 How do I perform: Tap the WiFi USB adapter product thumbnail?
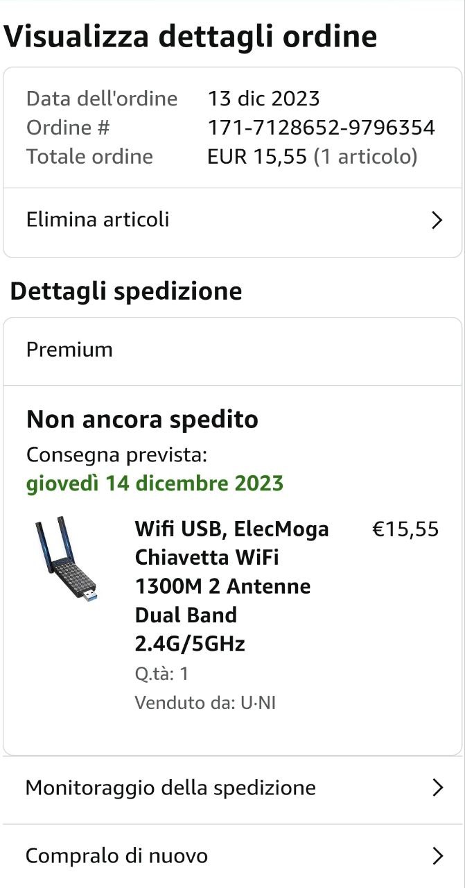pyautogui.click(x=65, y=559)
